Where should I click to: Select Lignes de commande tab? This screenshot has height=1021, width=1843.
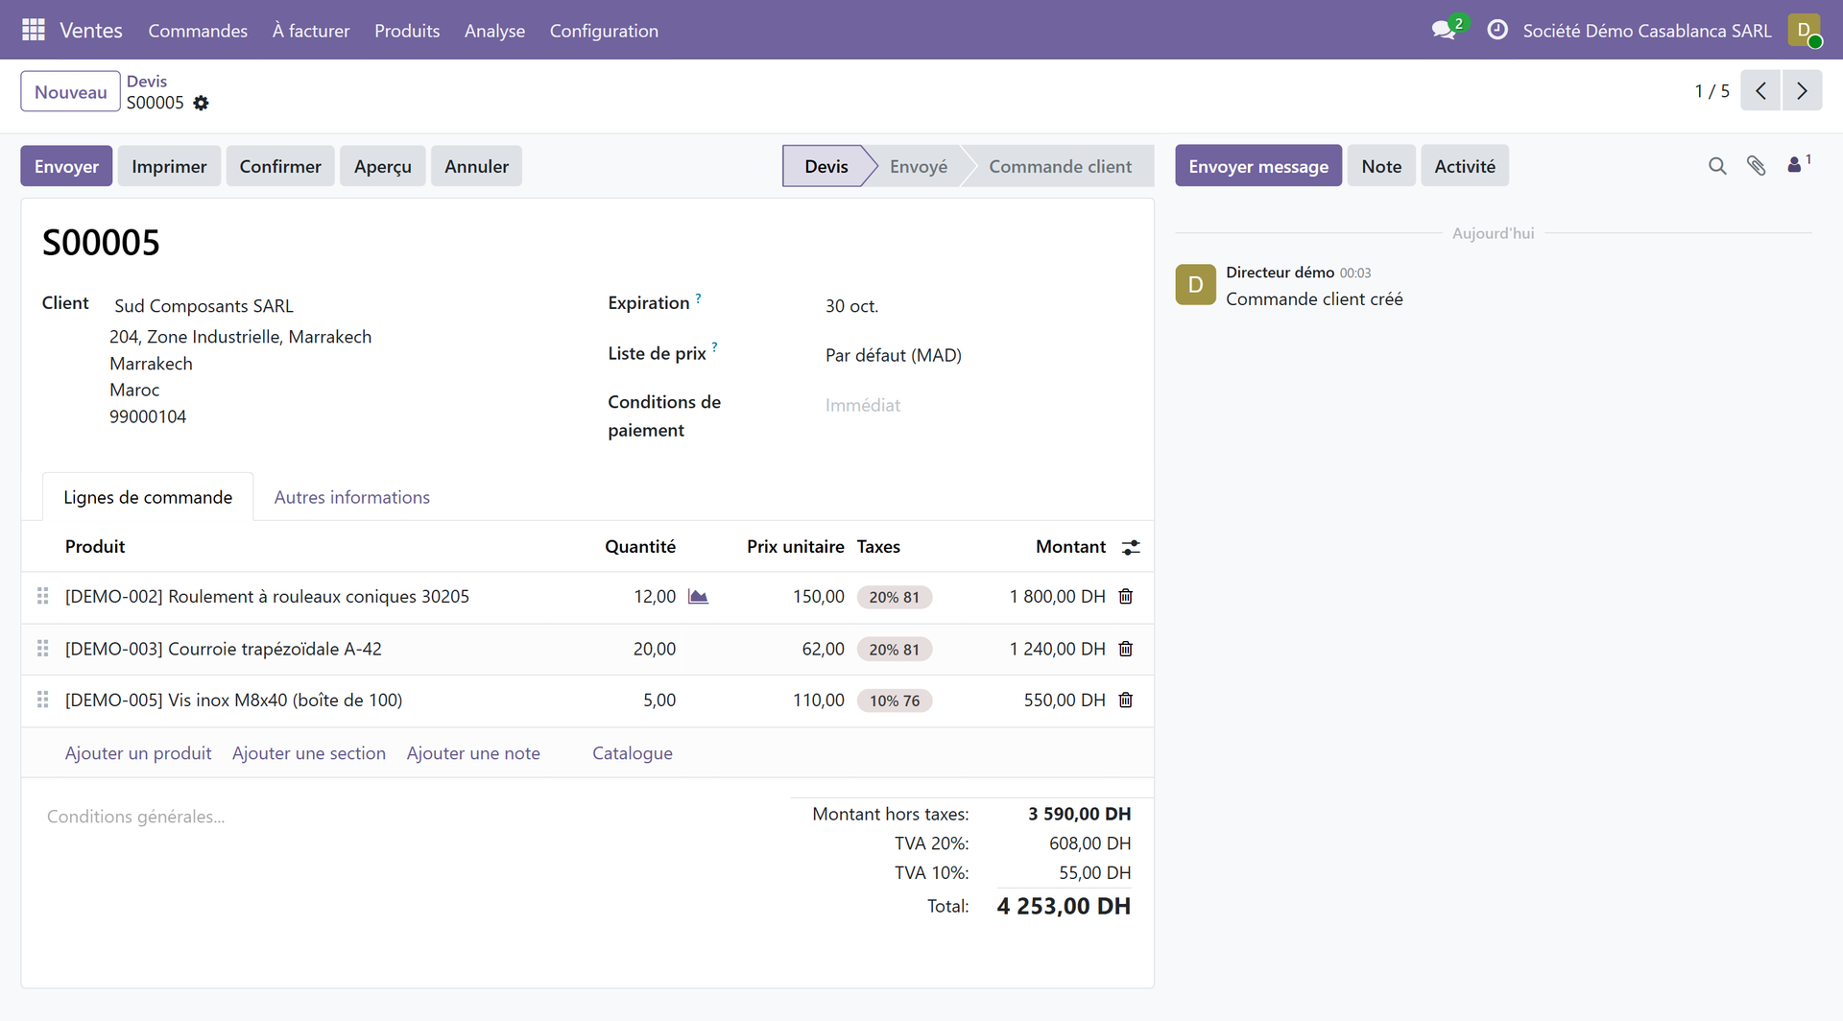tap(148, 497)
